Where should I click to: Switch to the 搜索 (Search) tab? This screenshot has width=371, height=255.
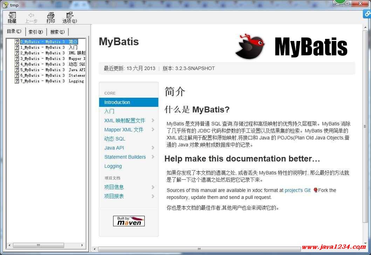pyautogui.click(x=57, y=32)
